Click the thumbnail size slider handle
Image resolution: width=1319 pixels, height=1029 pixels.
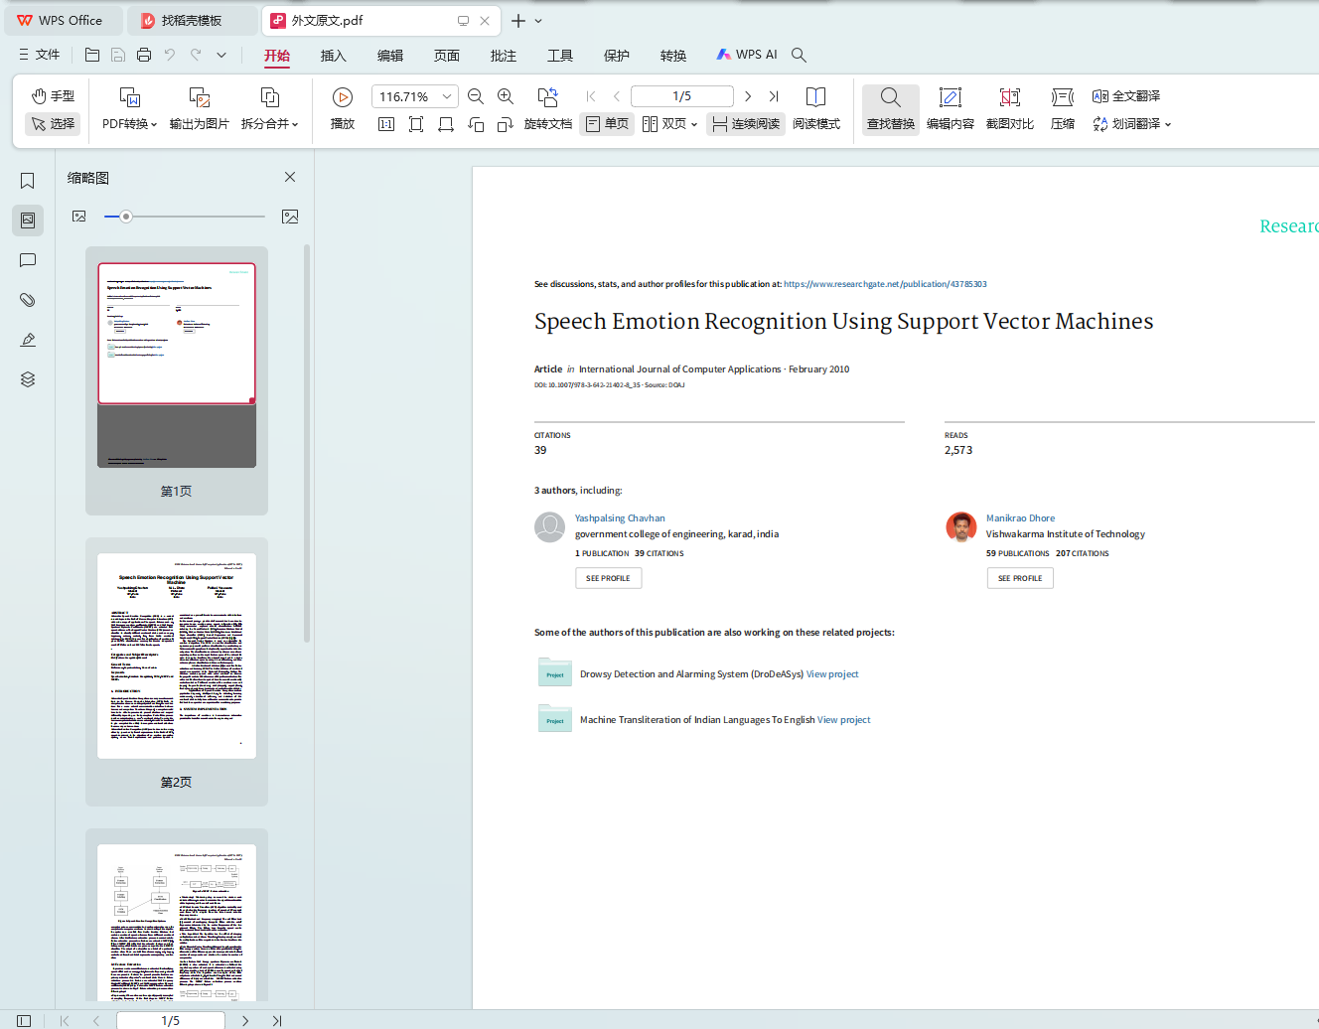[126, 217]
